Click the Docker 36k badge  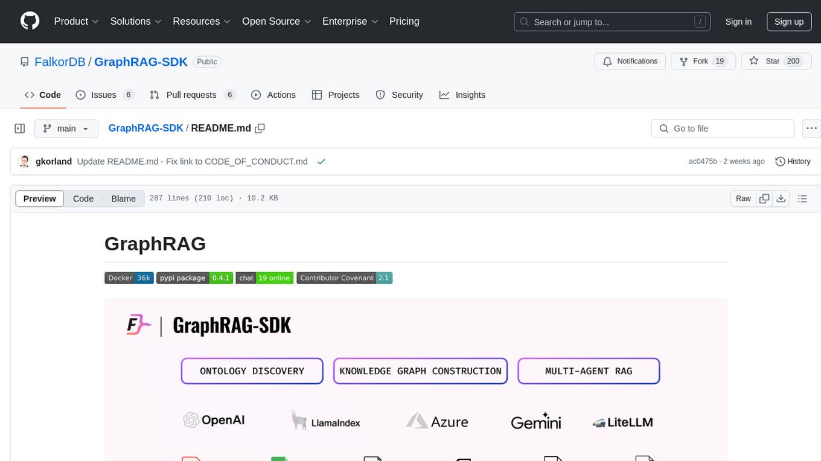coord(129,278)
